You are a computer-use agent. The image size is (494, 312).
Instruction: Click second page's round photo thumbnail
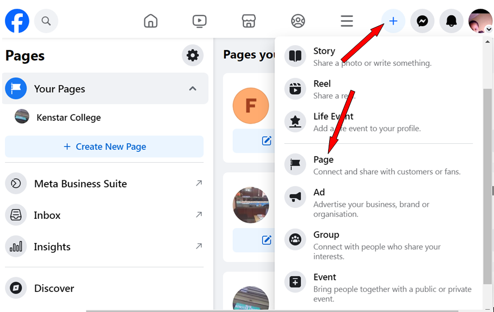pyautogui.click(x=251, y=205)
